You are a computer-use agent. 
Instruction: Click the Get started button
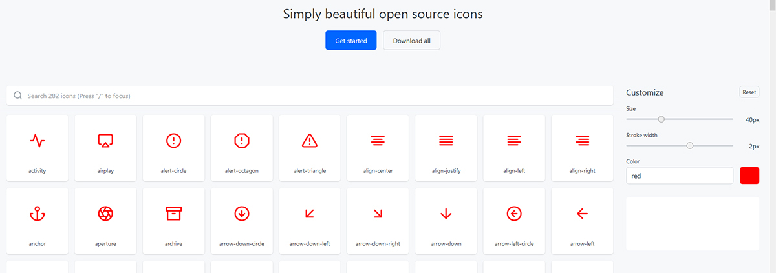351,40
